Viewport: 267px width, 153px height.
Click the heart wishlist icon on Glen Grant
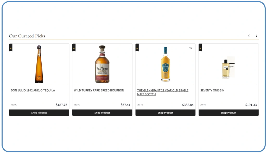coord(191,48)
